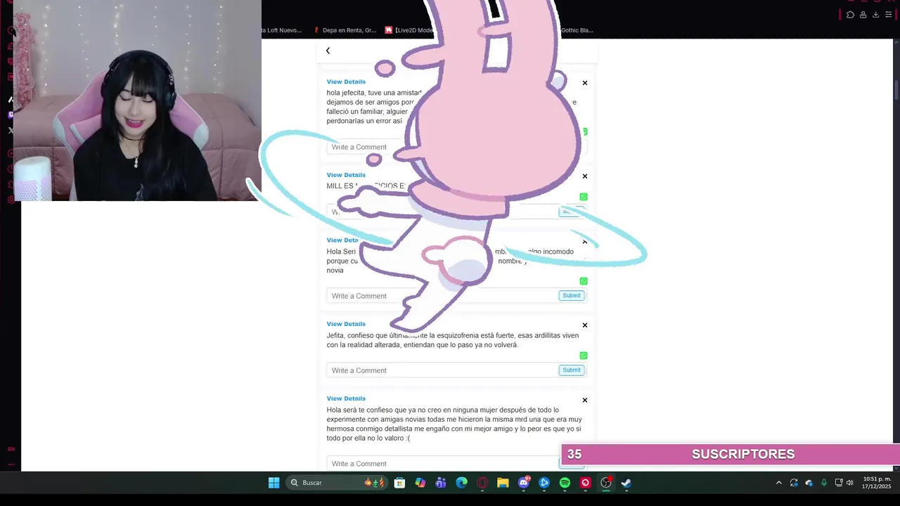Dismiss the 'hola jefecita' confession with X

[x=584, y=83]
